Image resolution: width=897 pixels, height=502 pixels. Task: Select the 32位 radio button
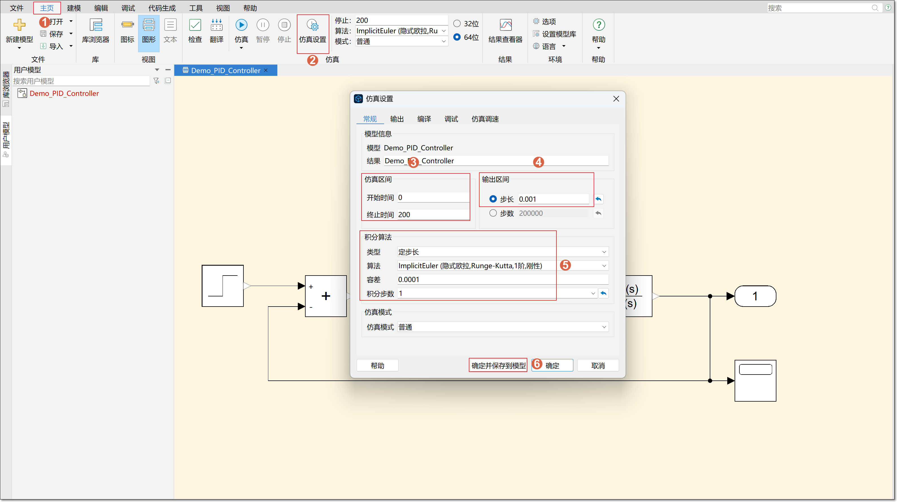tap(457, 24)
